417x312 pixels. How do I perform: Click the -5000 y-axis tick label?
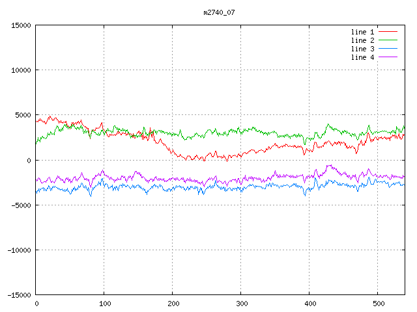click(21, 205)
